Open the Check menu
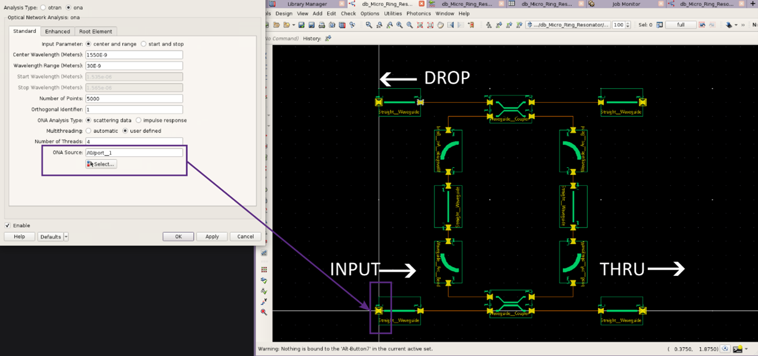This screenshot has width=758, height=356. tap(348, 13)
